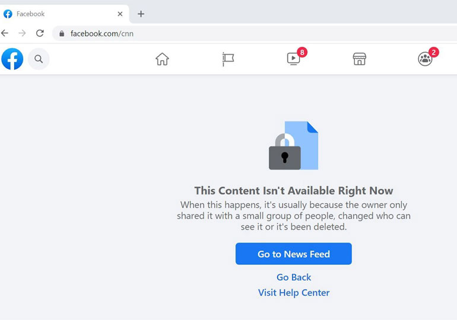This screenshot has width=457, height=320.
Task: Go to the Home feed icon
Action: pyautogui.click(x=162, y=59)
